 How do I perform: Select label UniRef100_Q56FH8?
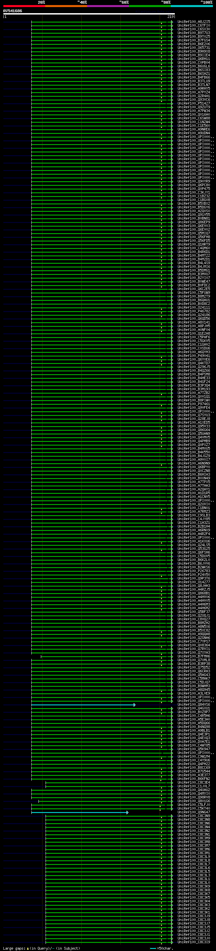click(x=194, y=237)
